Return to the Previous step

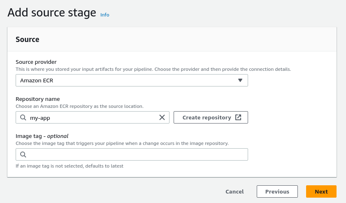click(x=277, y=191)
